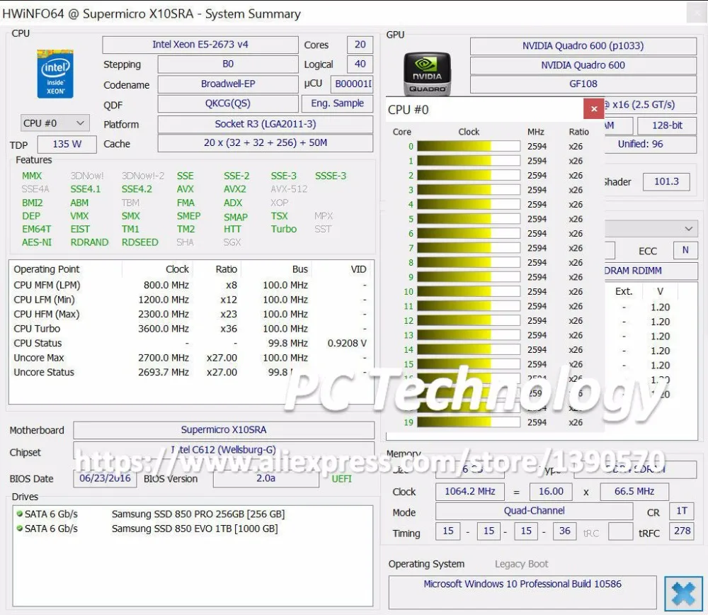Click the QDF field QKCG(QS)
This screenshot has width=708, height=615.
point(227,103)
